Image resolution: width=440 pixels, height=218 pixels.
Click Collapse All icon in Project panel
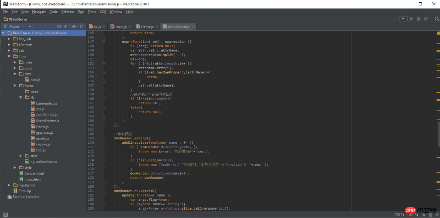click(65, 27)
